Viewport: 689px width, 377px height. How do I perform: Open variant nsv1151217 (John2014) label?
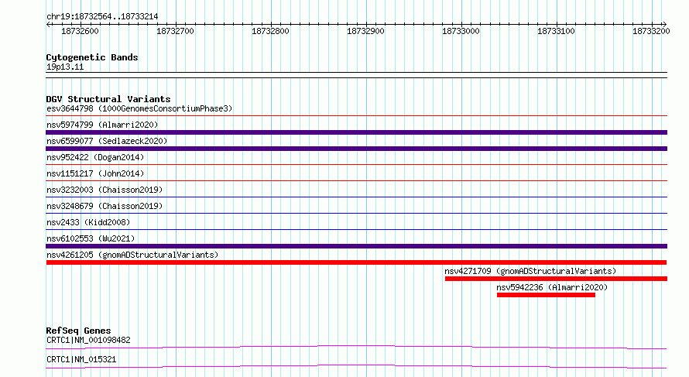click(x=95, y=173)
